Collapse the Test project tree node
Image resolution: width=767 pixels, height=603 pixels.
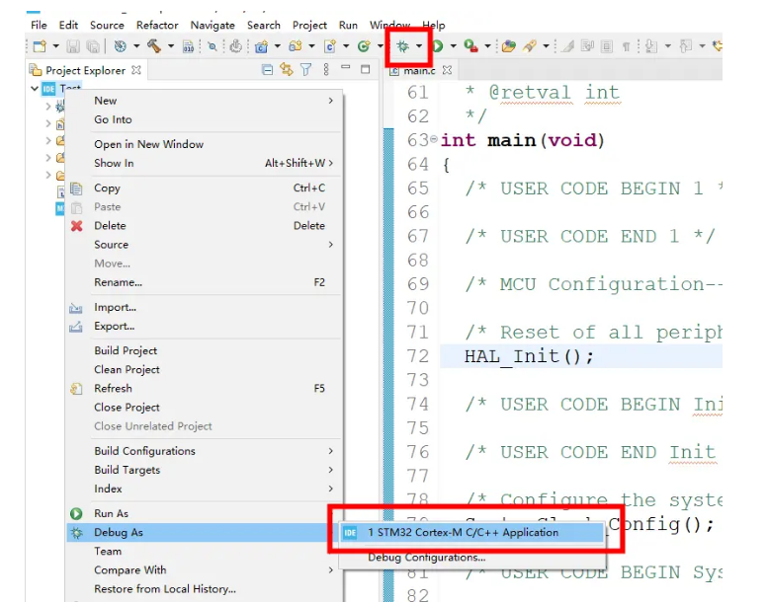(35, 89)
